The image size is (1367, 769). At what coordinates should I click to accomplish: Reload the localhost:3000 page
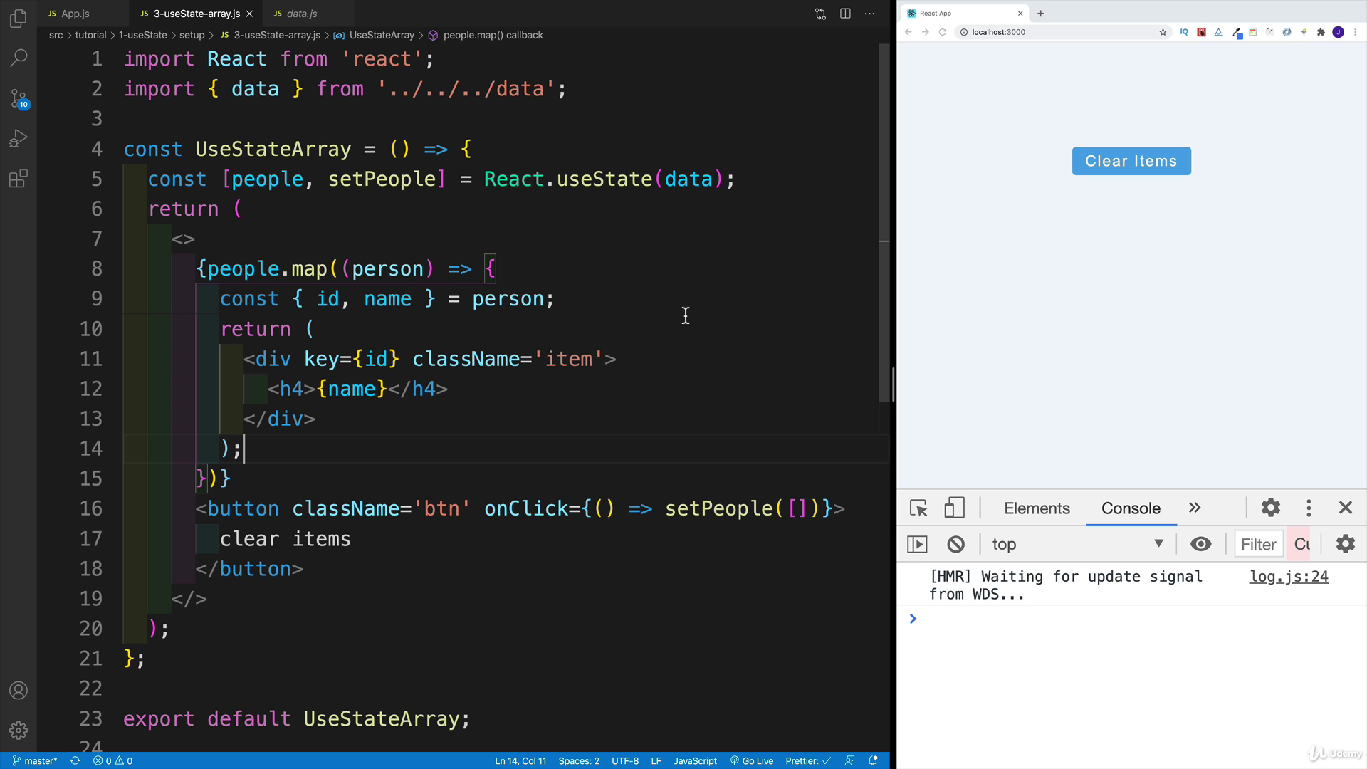(x=942, y=32)
